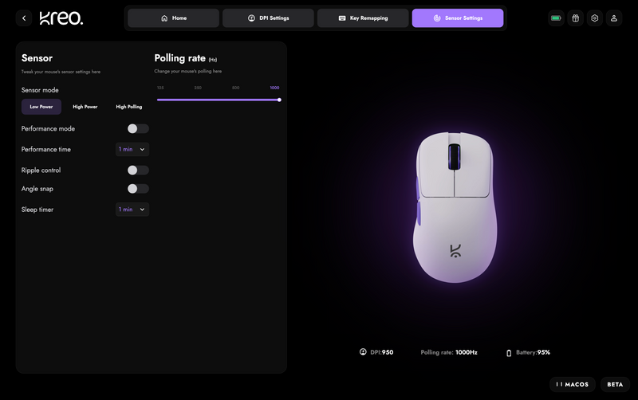
Task: Click the back arrow icon
Action: (x=24, y=18)
